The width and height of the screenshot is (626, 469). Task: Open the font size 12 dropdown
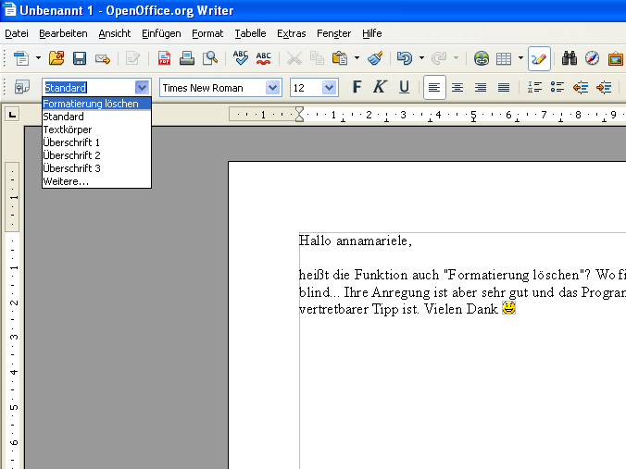(x=330, y=88)
